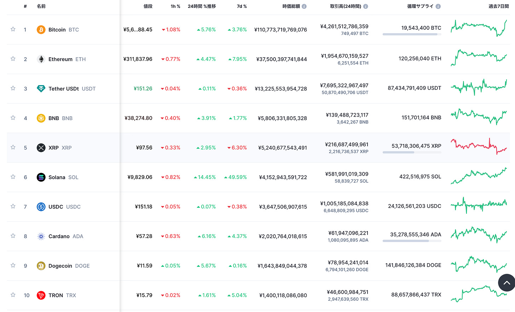
Task: Sort by 7d % column
Action: (x=242, y=6)
